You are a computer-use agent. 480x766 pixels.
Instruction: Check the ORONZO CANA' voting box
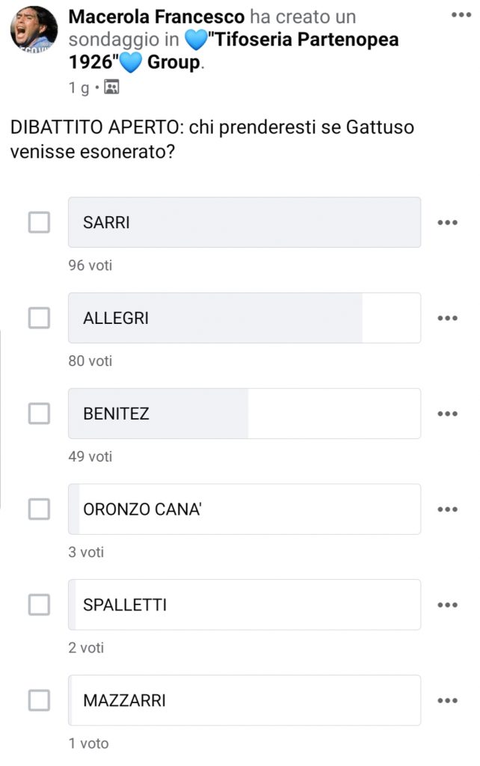point(38,509)
